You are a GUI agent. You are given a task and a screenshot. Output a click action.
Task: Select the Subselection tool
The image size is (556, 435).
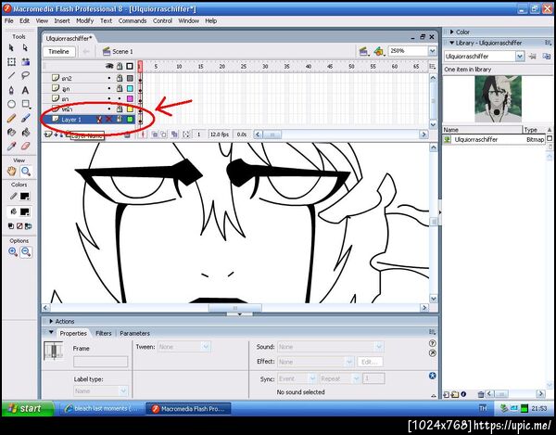tap(25, 47)
